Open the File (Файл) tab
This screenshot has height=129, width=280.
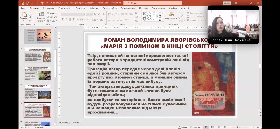(x=23, y=8)
